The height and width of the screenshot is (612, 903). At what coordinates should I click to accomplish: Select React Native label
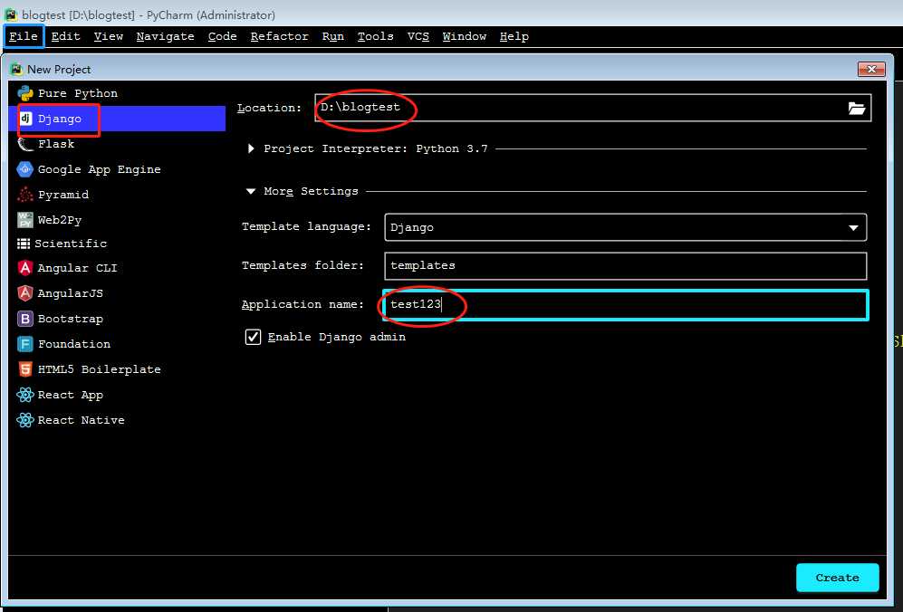[x=82, y=420]
